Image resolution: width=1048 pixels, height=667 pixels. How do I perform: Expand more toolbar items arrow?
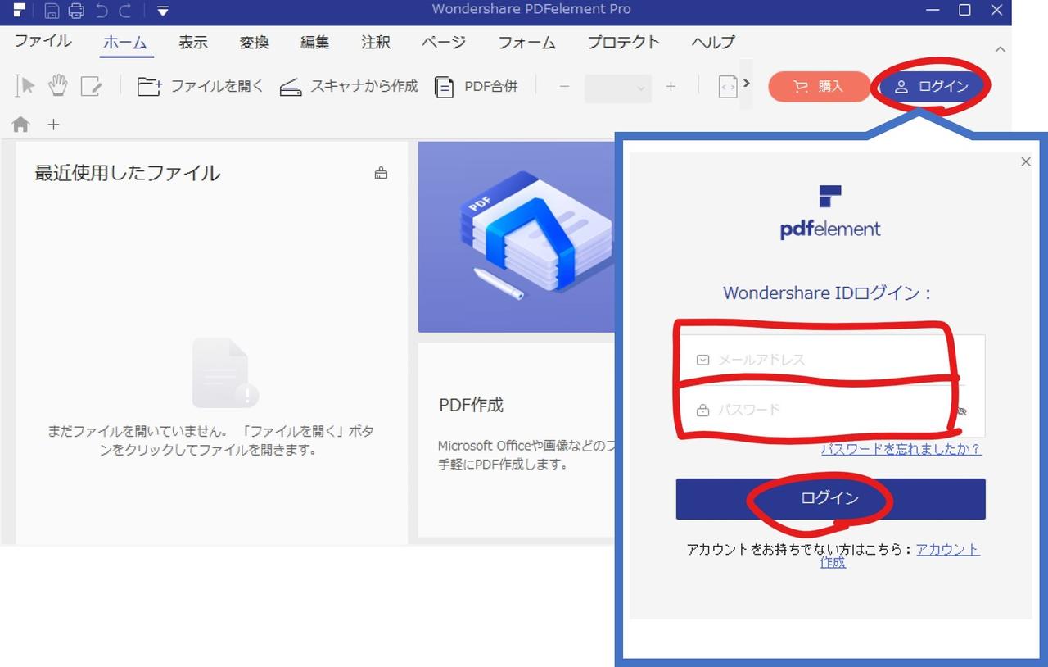click(x=746, y=84)
